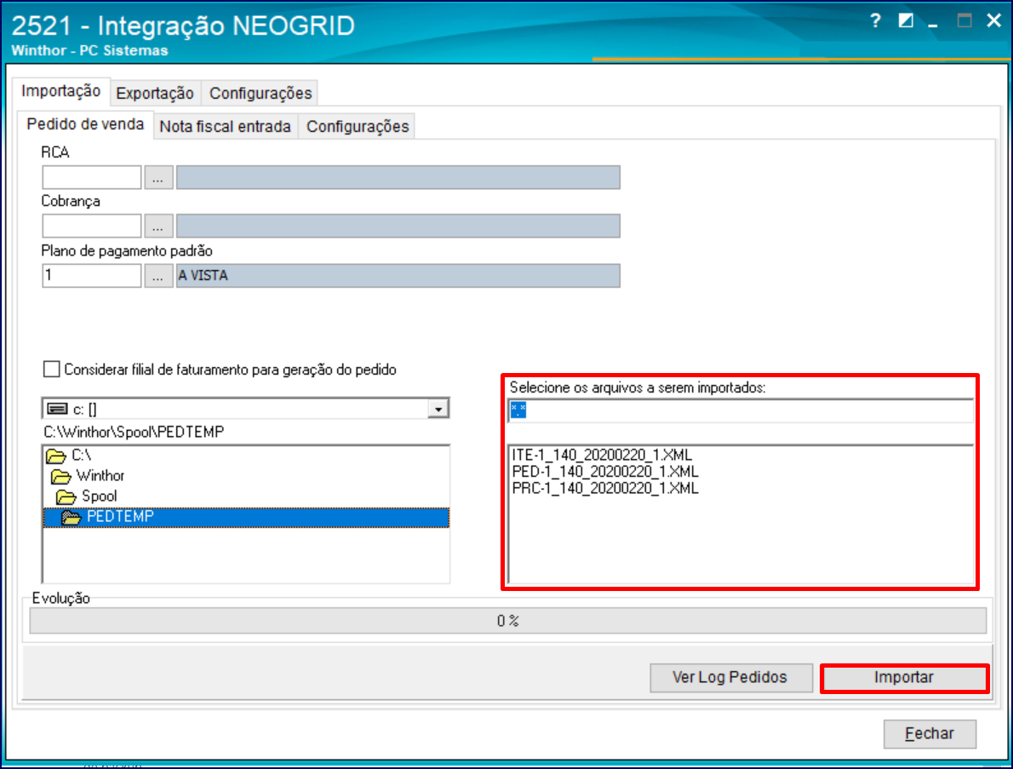Switch to the Exportação tab
The width and height of the screenshot is (1013, 769).
click(155, 94)
